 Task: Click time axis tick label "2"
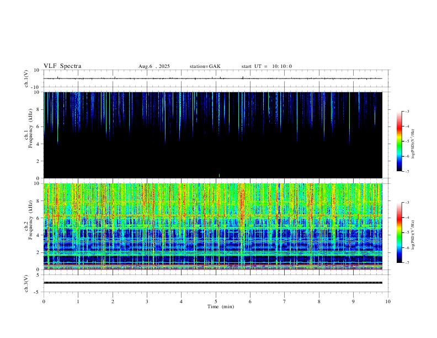tap(113, 302)
